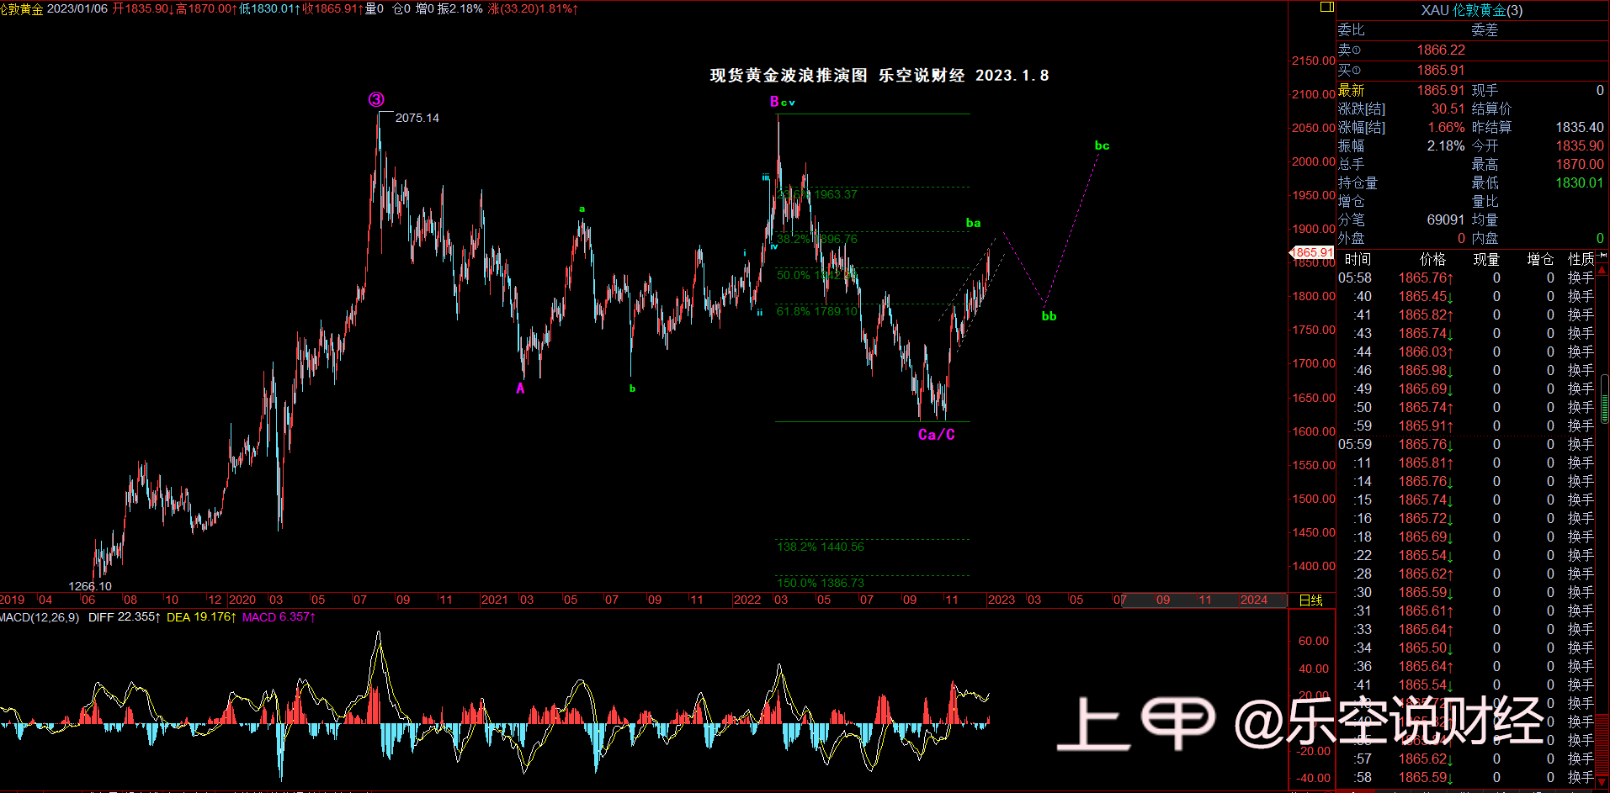The height and width of the screenshot is (793, 1610).
Task: Click the chart title 现货黄金波浪推演图
Action: click(x=789, y=76)
